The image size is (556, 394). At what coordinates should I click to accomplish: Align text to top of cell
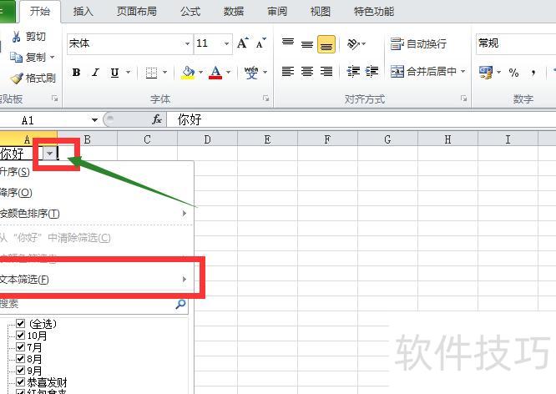[288, 43]
